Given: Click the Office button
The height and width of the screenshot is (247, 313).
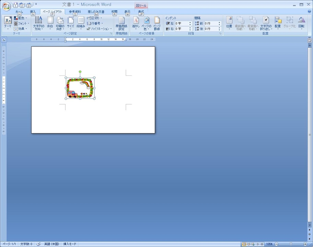Looking at the screenshot, I should point(6,6).
